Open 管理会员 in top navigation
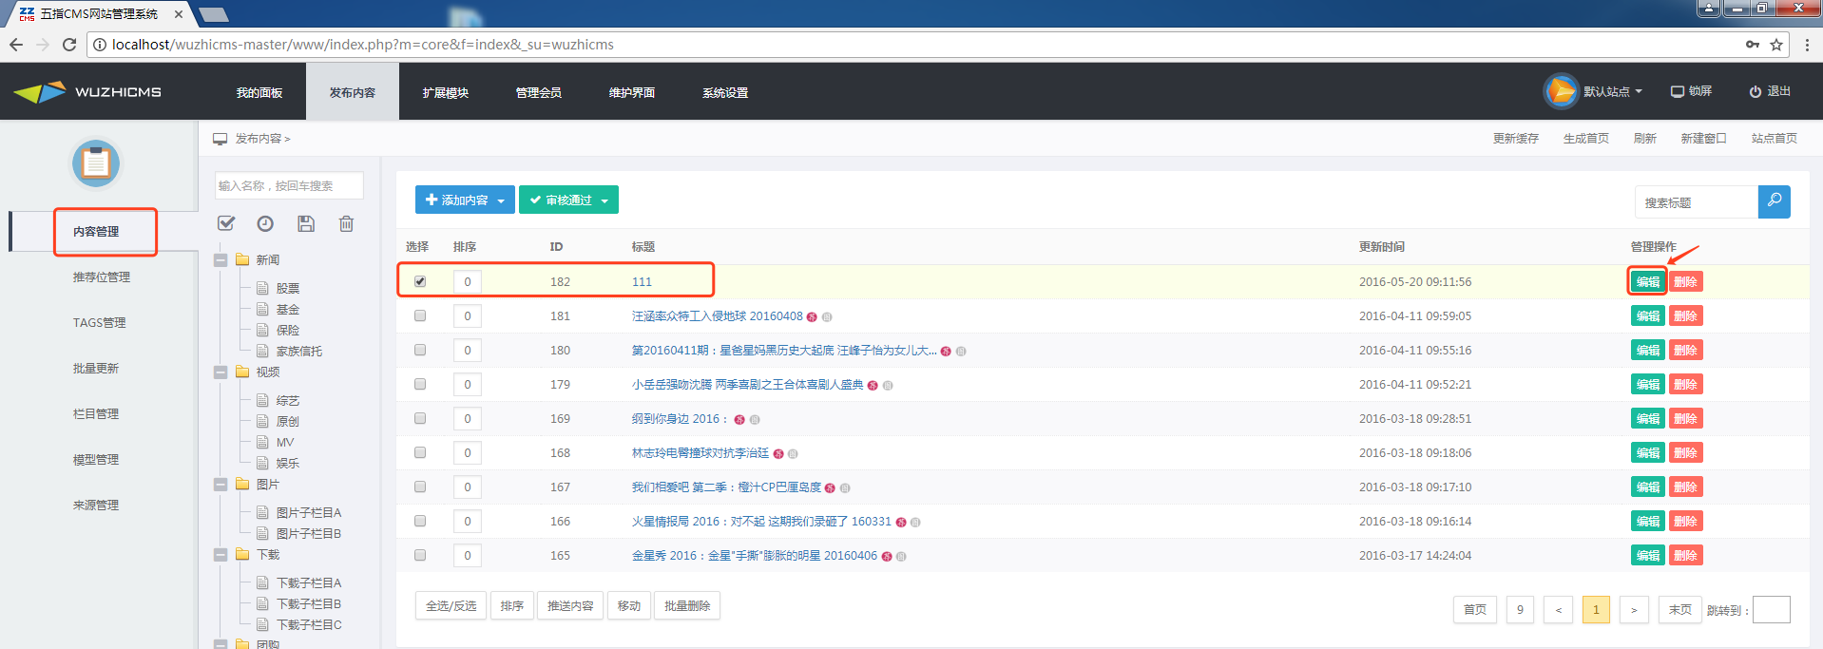The image size is (1823, 649). (539, 92)
